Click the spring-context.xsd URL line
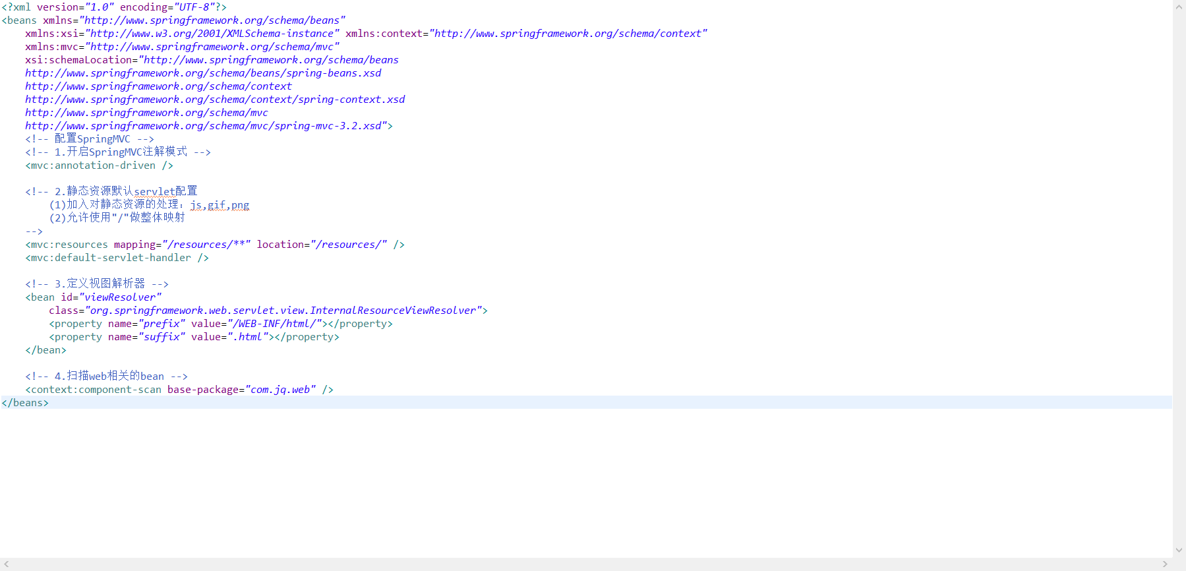 (x=215, y=100)
